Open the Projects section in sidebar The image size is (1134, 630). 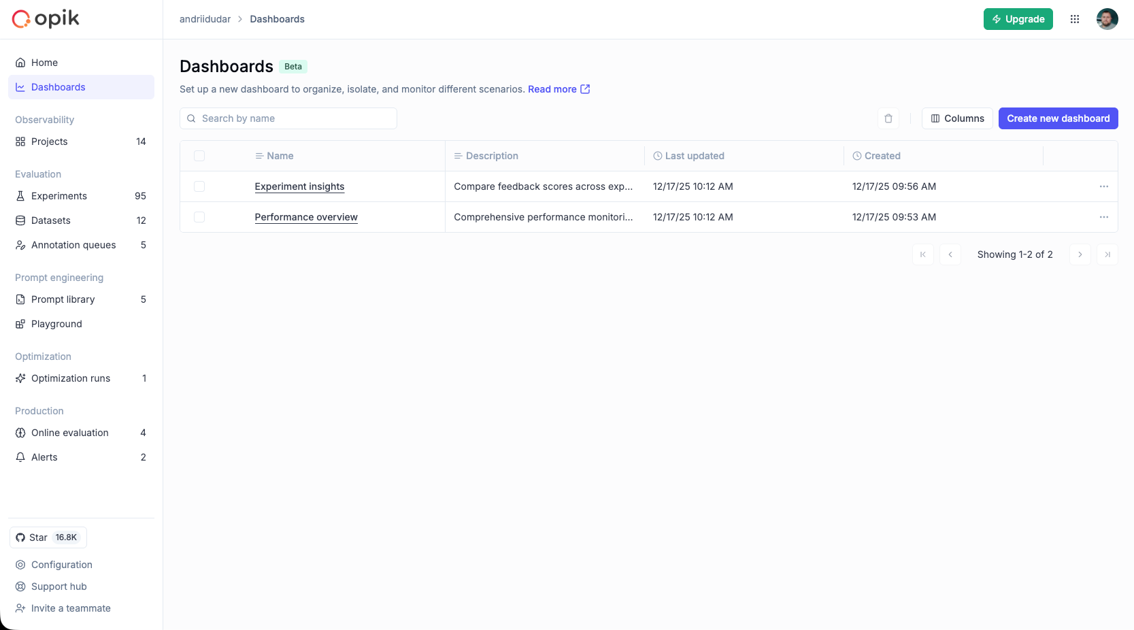[48, 142]
